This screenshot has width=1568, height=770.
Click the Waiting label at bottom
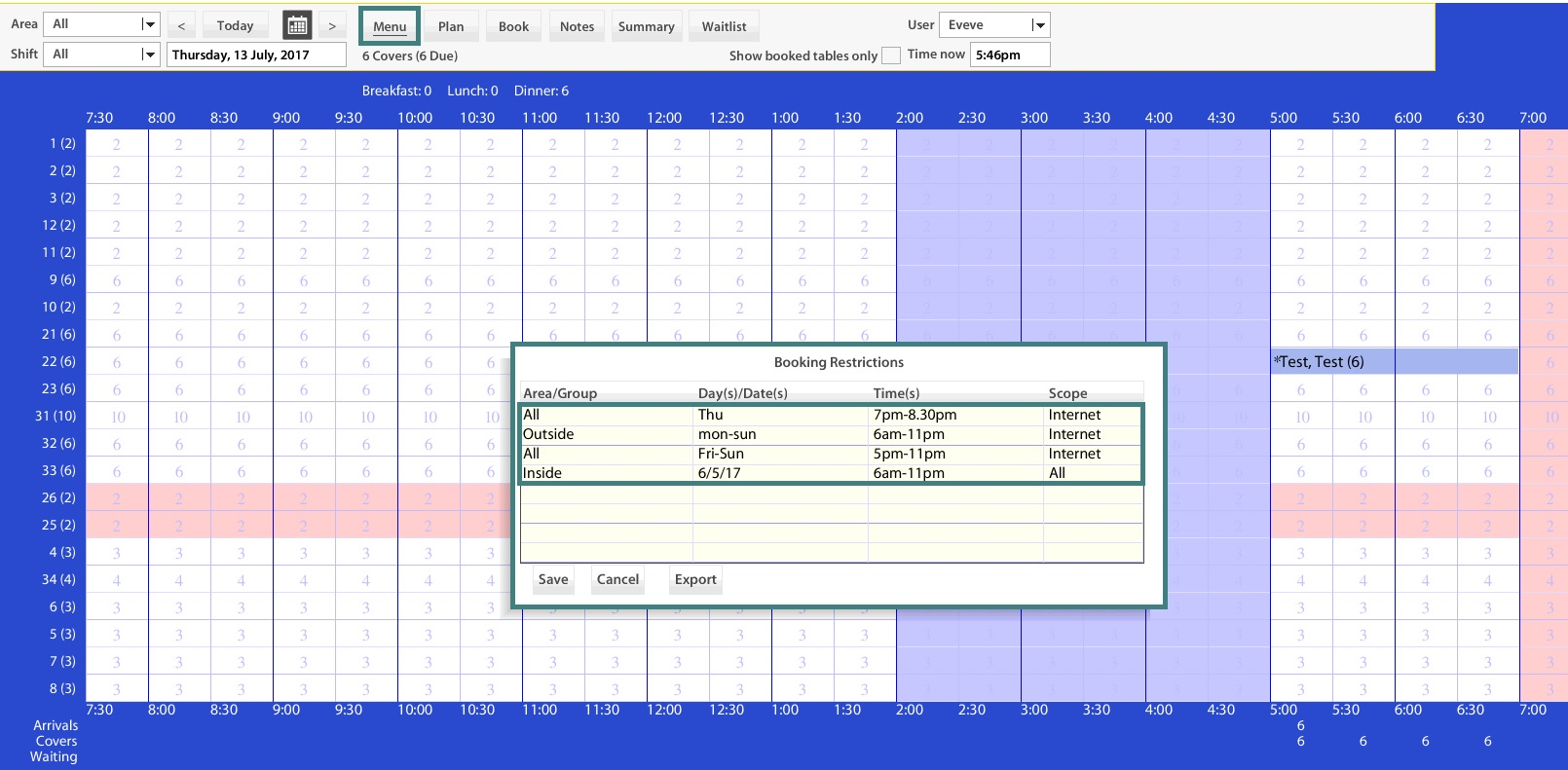tap(54, 756)
